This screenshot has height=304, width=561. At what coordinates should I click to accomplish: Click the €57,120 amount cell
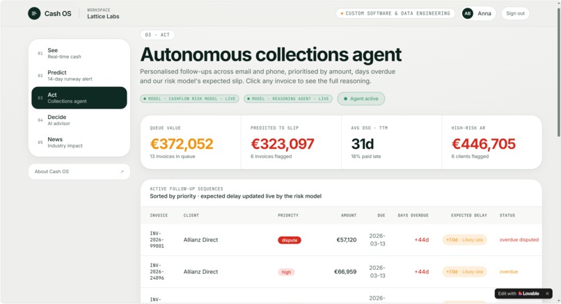(347, 239)
